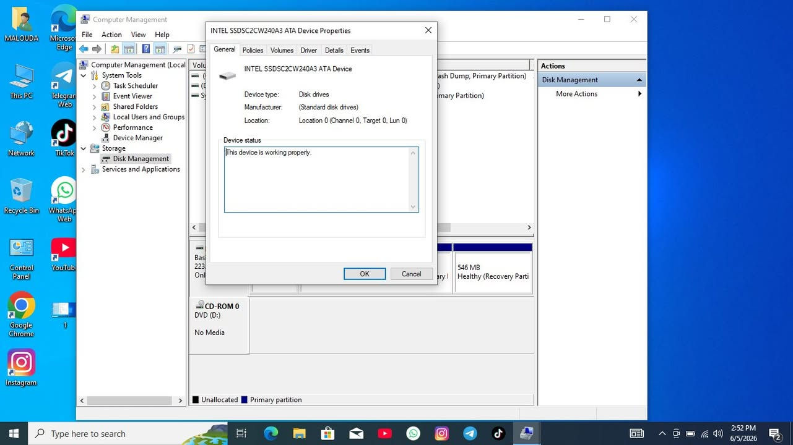
Task: Open Task View on the taskbar
Action: [242, 434]
